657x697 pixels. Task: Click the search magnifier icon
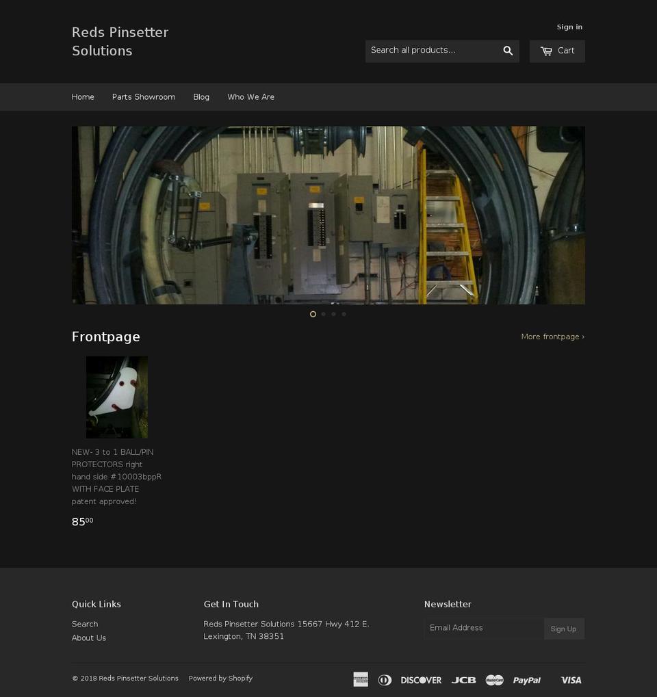[x=508, y=50]
